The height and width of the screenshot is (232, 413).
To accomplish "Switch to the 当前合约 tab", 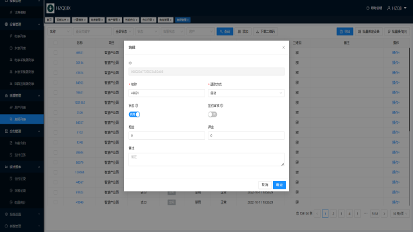I will [131, 20].
